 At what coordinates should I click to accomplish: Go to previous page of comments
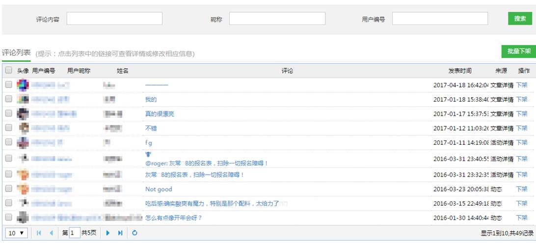coord(51,233)
